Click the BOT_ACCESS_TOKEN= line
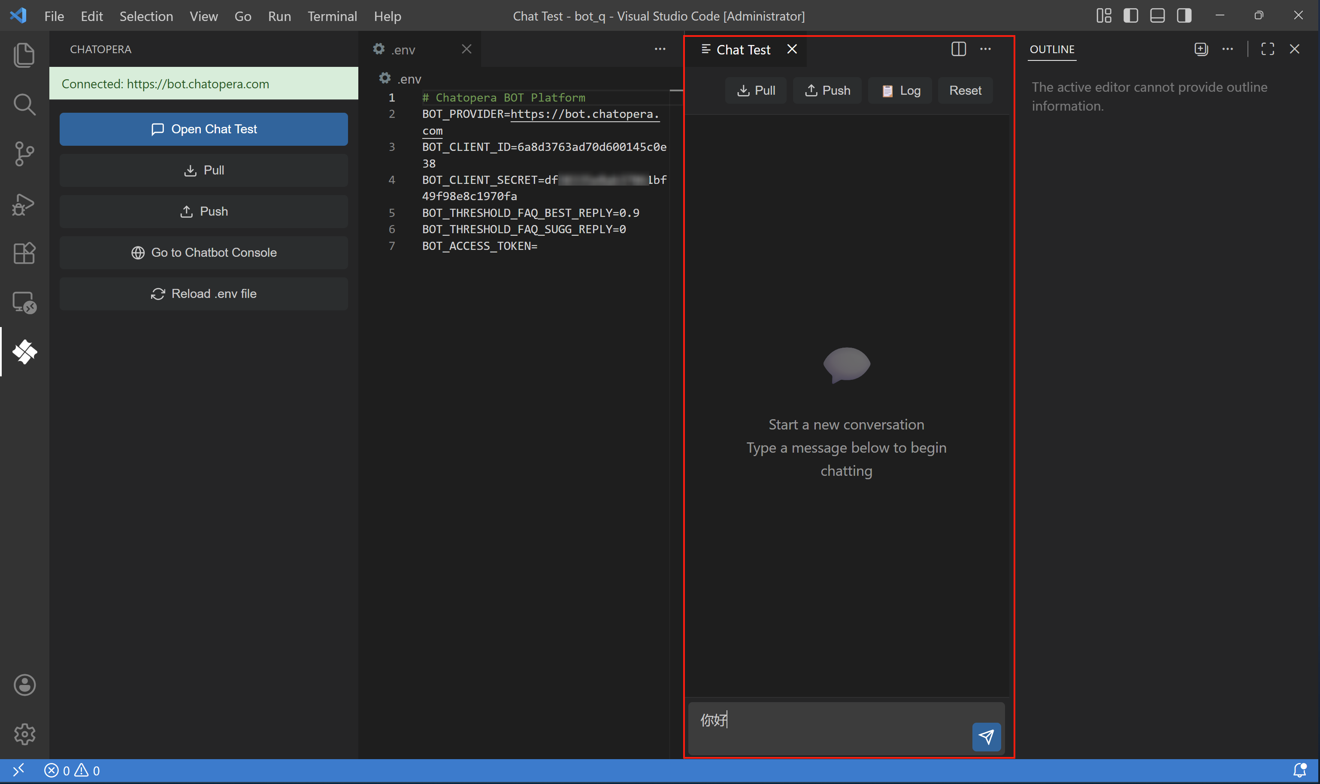Image resolution: width=1320 pixels, height=784 pixels. coord(480,246)
